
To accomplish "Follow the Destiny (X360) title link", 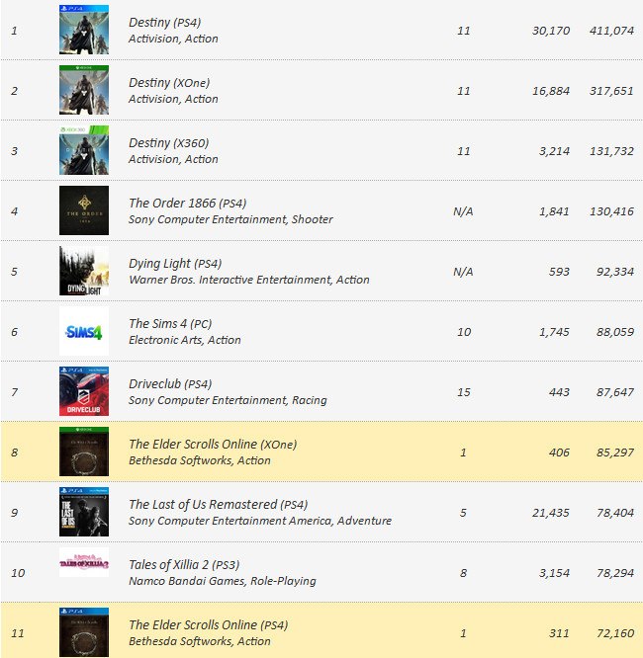I will pyautogui.click(x=168, y=143).
